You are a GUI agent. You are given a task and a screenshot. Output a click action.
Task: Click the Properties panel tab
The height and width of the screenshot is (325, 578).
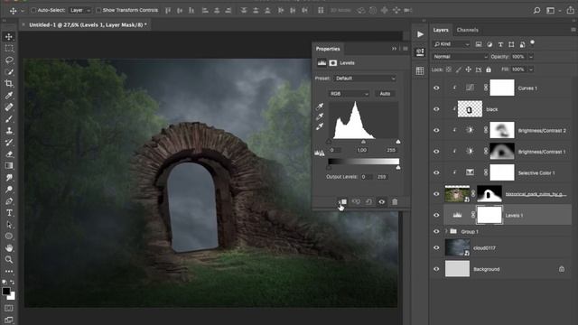pos(328,49)
